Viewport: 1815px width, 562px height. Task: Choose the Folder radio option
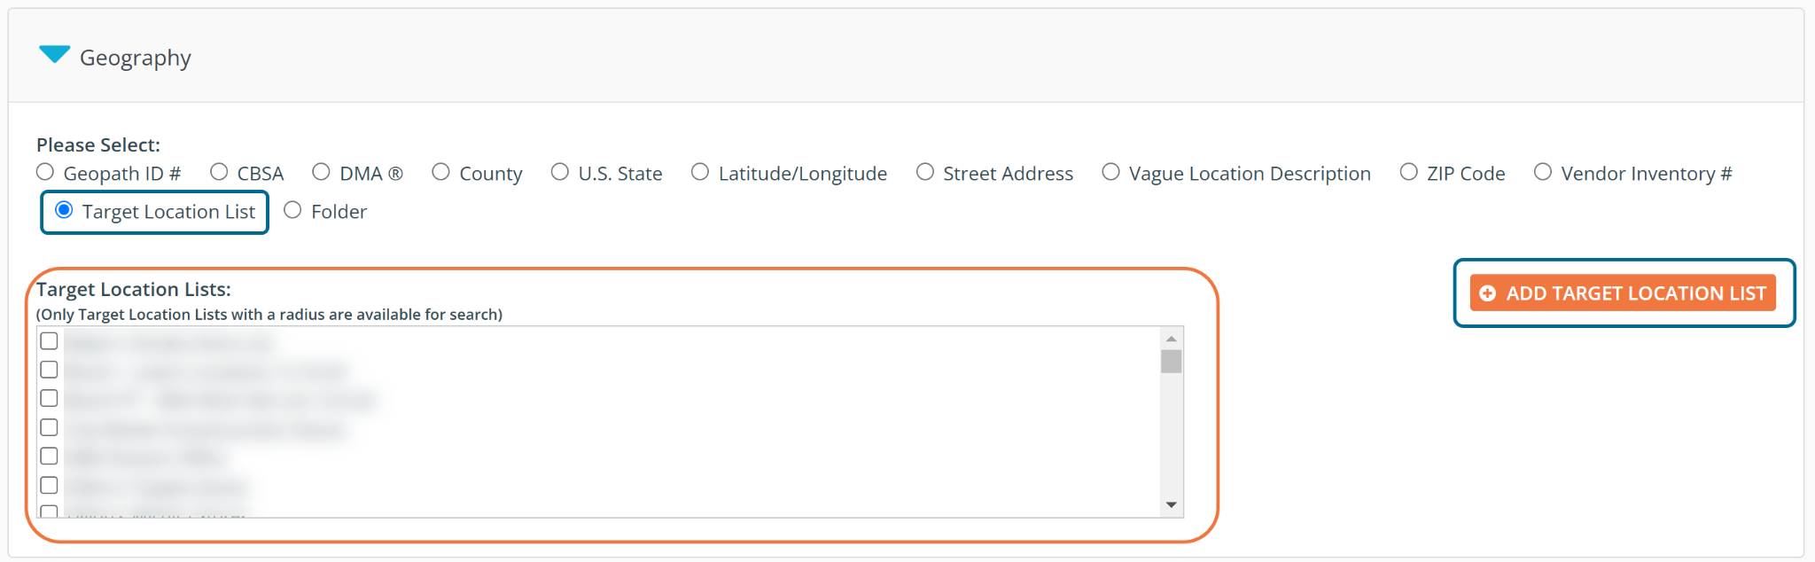click(292, 210)
